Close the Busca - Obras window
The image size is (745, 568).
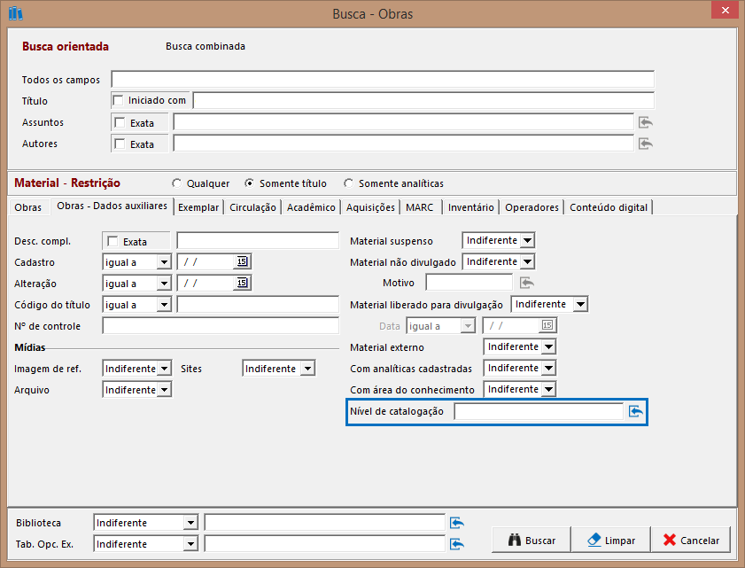[725, 10]
